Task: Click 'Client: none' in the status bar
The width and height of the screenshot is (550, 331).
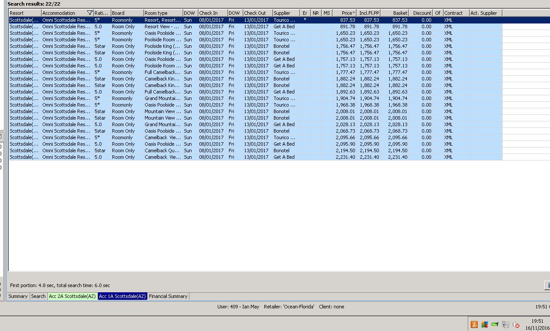Action: [331, 307]
